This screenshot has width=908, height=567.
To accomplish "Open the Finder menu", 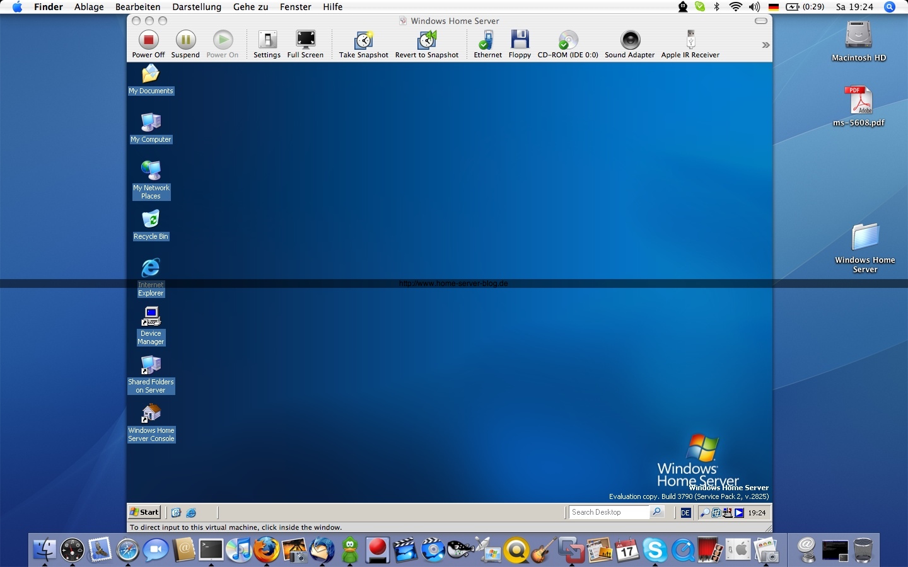I will 49,7.
